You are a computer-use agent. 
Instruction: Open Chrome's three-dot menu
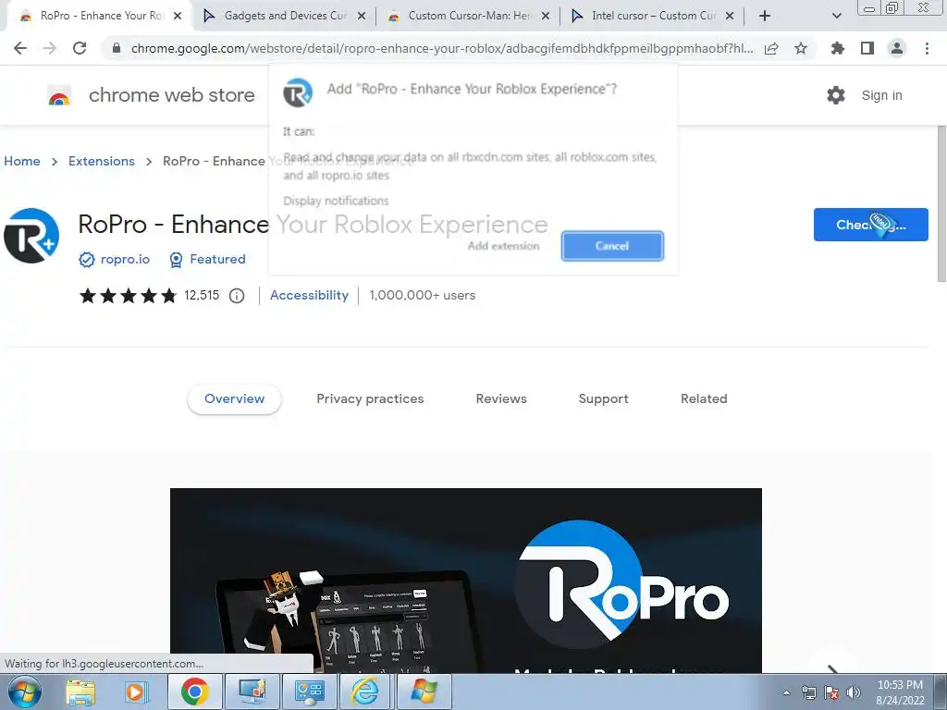click(927, 48)
